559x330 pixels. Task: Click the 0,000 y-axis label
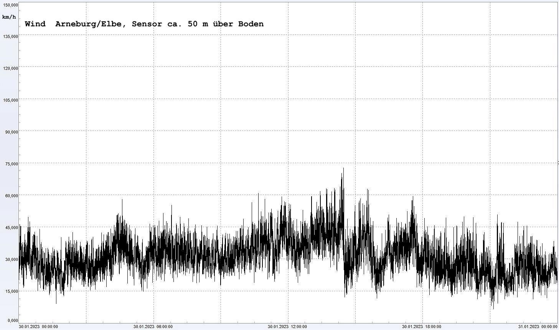pyautogui.click(x=12, y=320)
